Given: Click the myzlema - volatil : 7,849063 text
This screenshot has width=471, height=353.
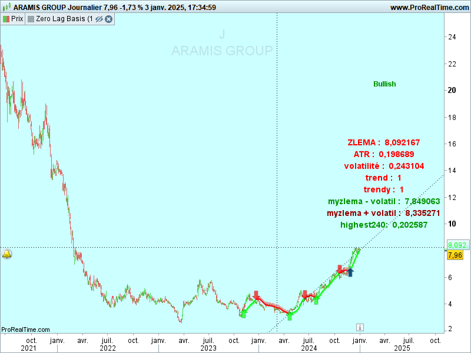Looking at the screenshot, I should 384,201.
